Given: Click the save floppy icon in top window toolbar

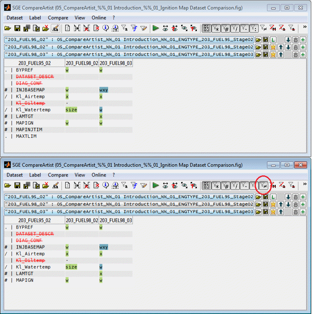Looking at the screenshot, I should coord(17,28).
